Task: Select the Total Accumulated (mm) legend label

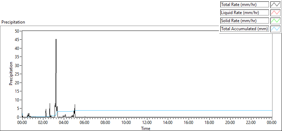Action: 245,28
